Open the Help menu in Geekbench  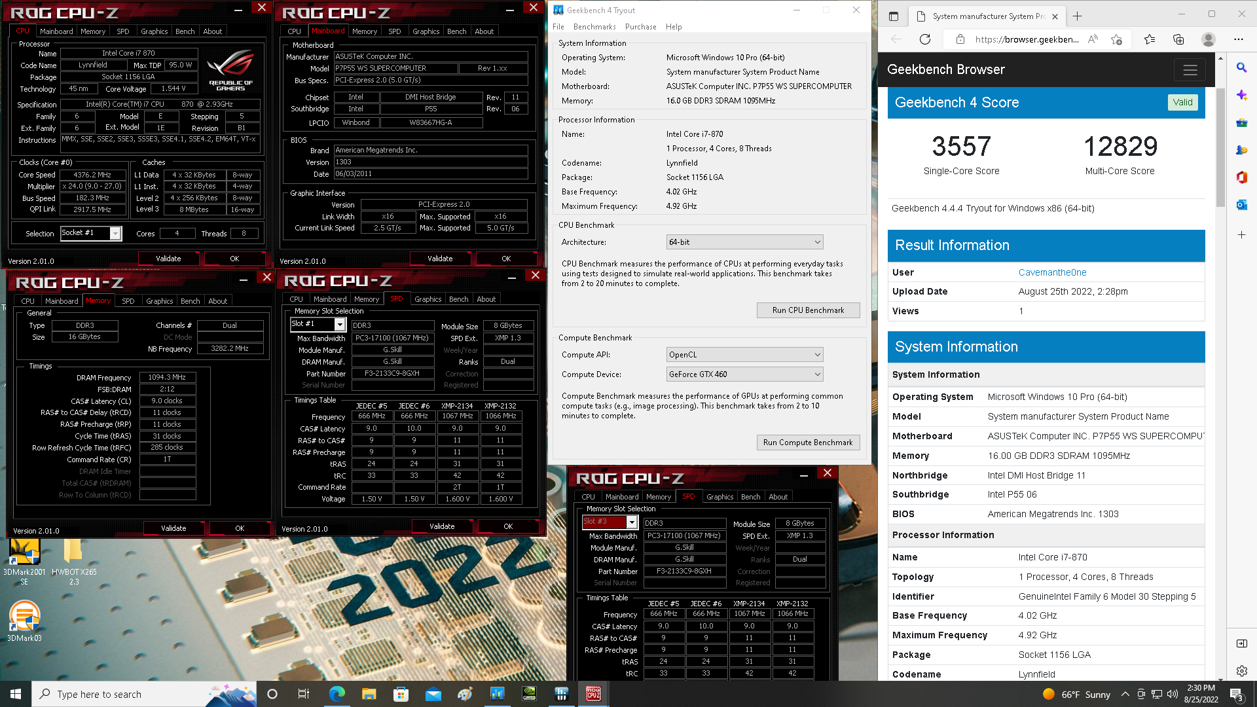tap(674, 27)
